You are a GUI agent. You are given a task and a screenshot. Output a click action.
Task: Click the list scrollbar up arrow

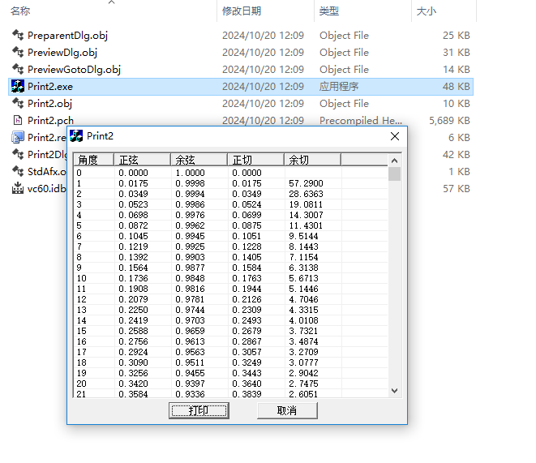[395, 160]
